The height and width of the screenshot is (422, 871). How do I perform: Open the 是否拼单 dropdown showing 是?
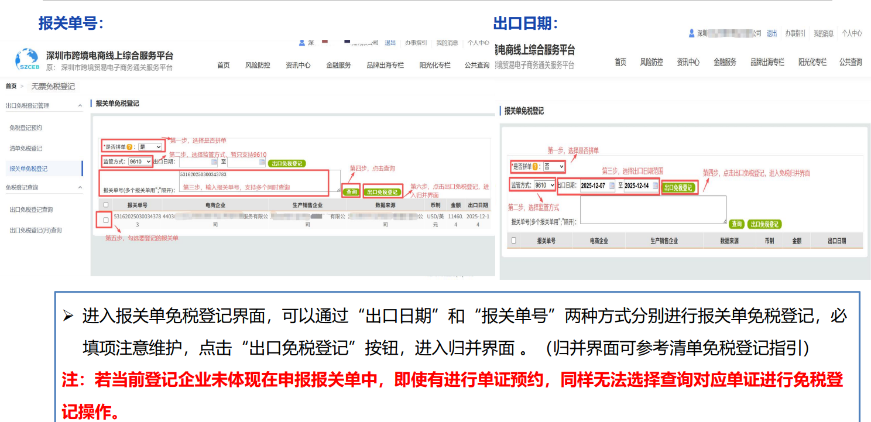[x=150, y=147]
